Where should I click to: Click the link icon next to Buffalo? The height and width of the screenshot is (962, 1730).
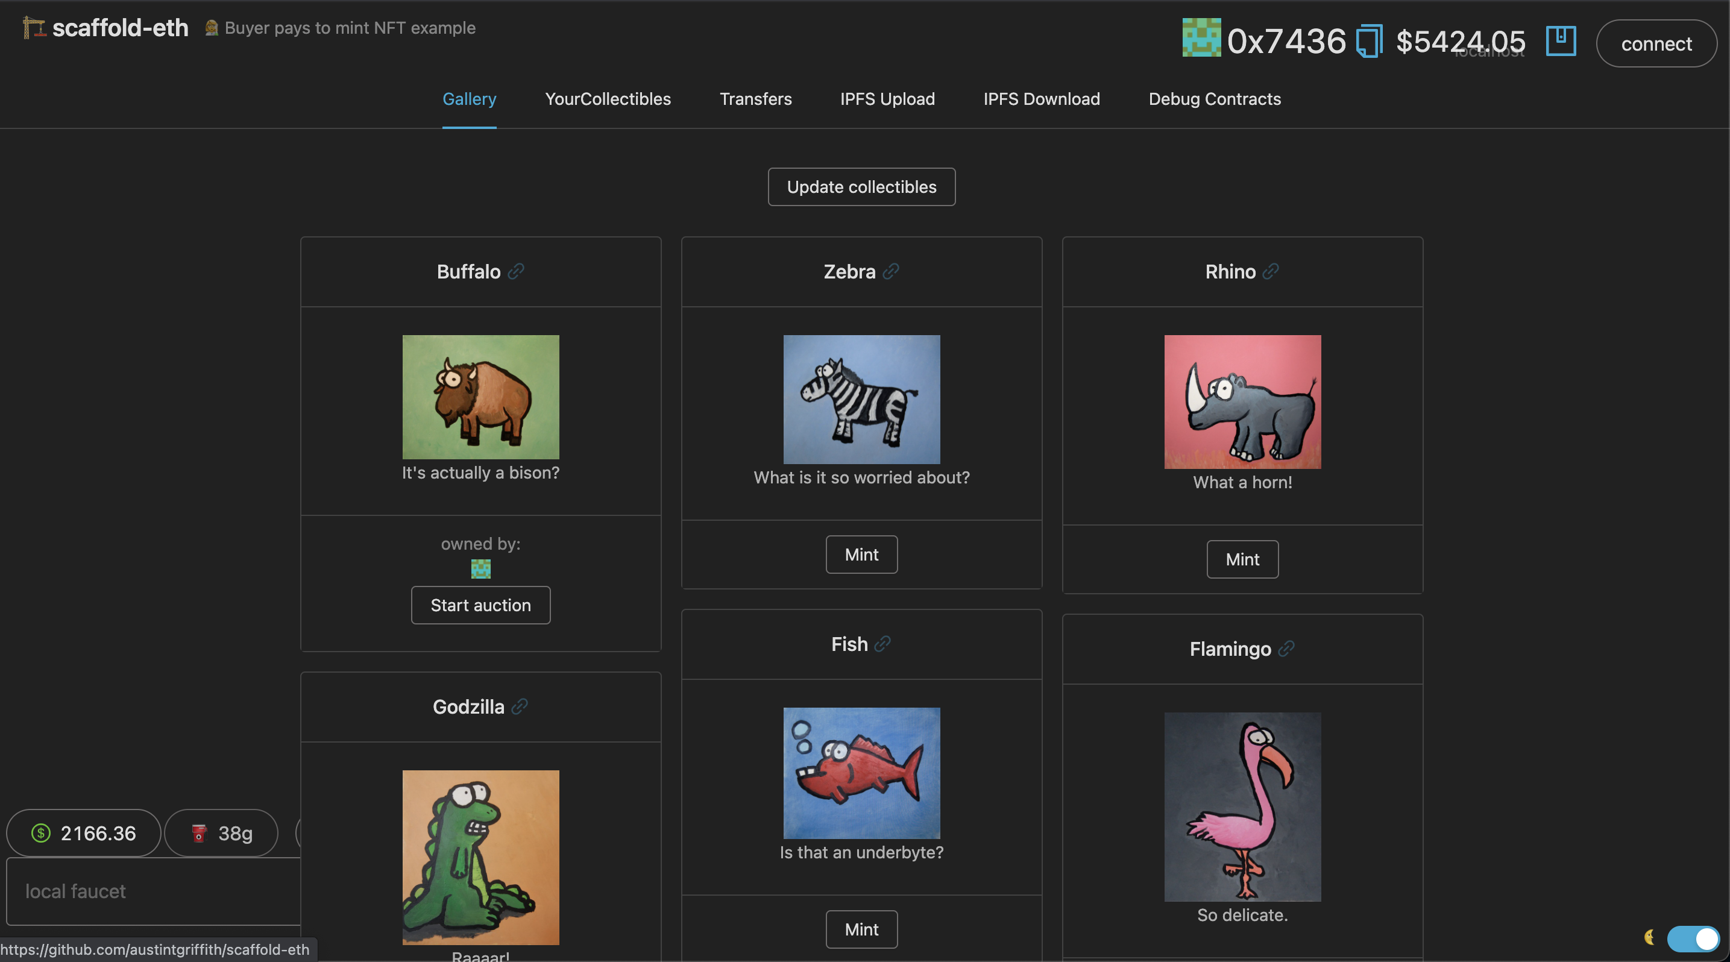click(x=516, y=271)
